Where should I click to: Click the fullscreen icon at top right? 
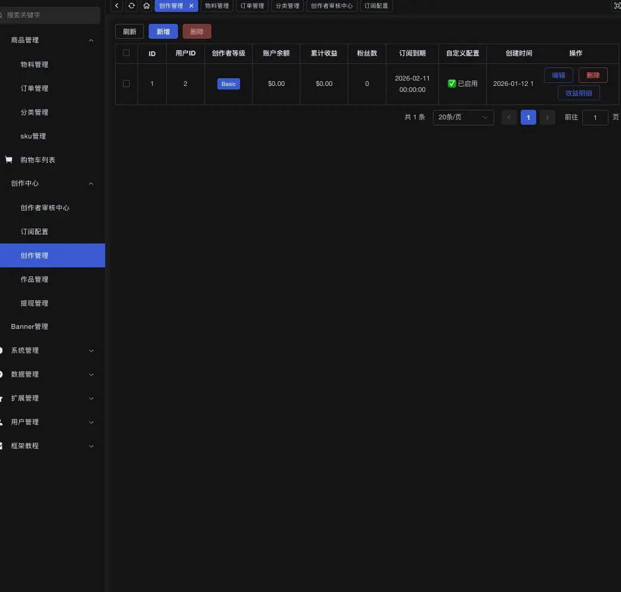617,6
